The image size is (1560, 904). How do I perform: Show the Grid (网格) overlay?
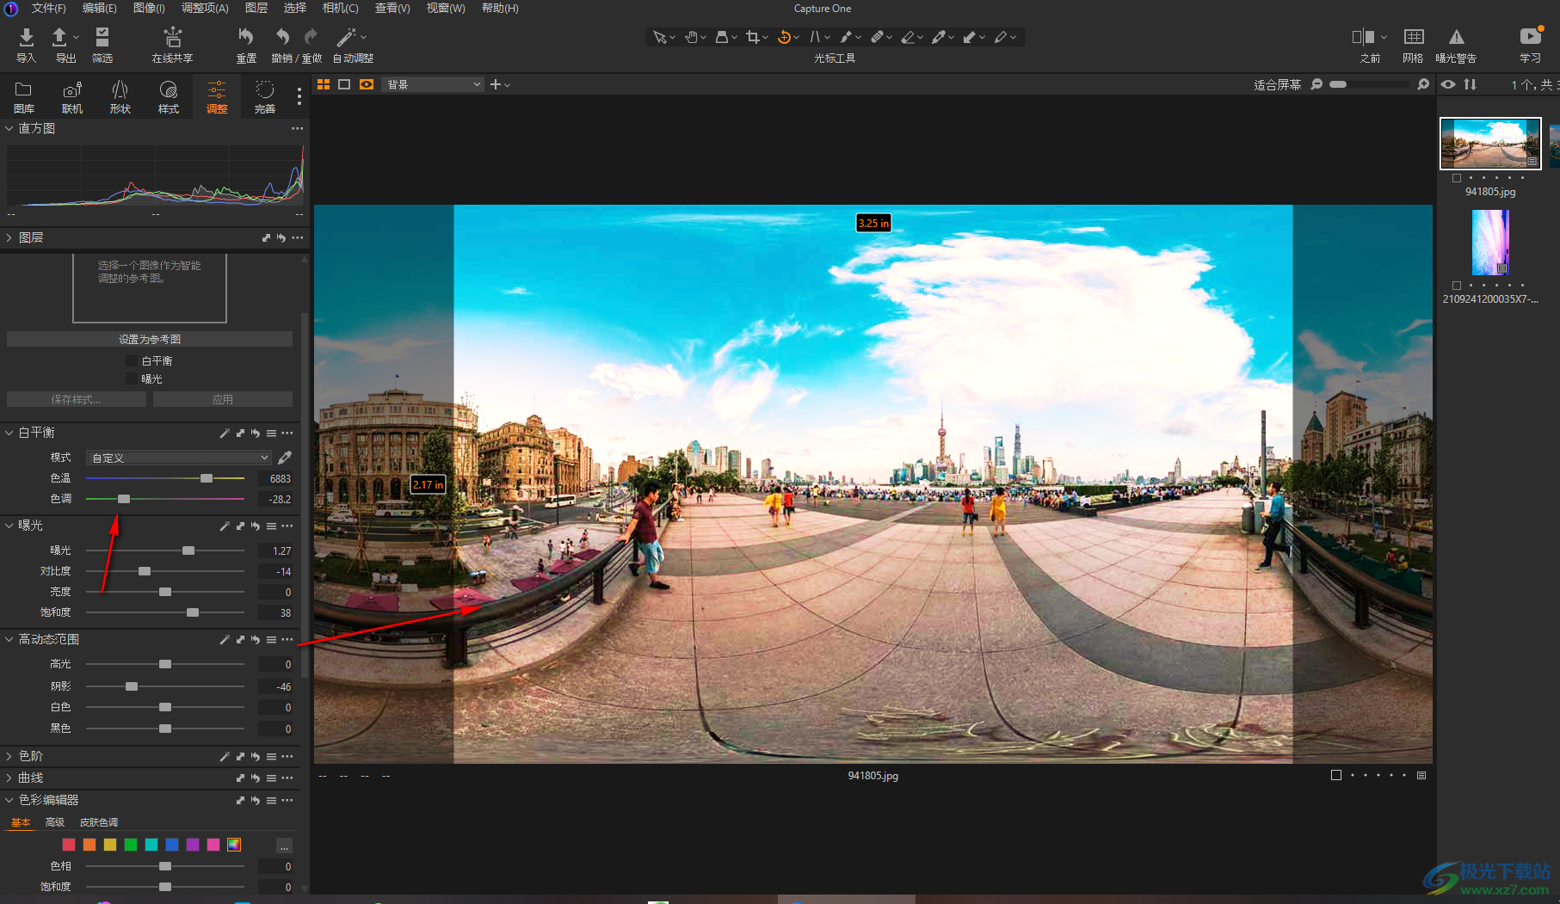click(x=1413, y=38)
